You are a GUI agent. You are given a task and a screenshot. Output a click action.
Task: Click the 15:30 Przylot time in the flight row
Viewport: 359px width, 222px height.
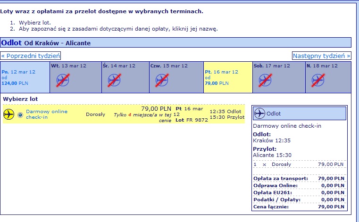coord(227,117)
